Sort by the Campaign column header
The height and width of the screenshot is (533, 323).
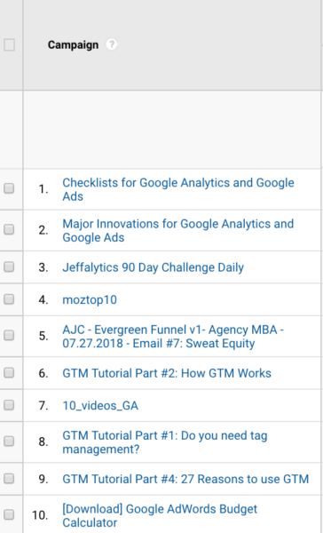click(73, 45)
